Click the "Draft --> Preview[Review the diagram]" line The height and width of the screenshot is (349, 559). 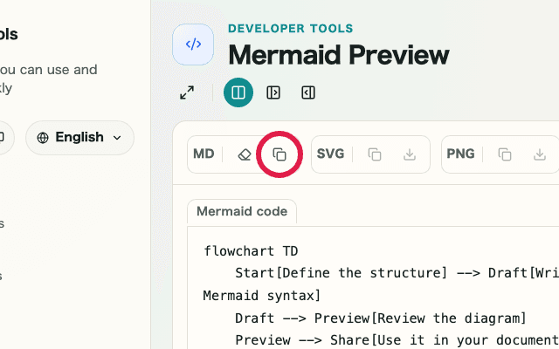(x=381, y=318)
